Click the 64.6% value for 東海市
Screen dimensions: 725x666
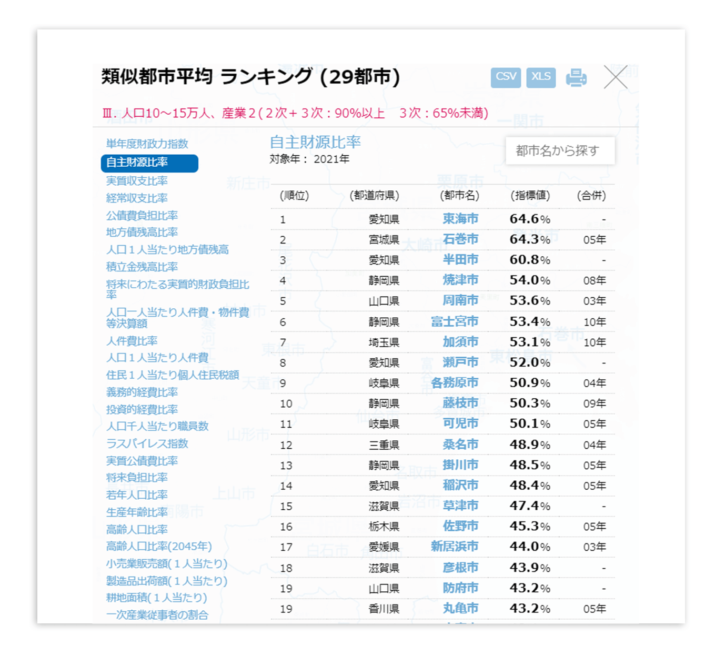[x=530, y=219]
